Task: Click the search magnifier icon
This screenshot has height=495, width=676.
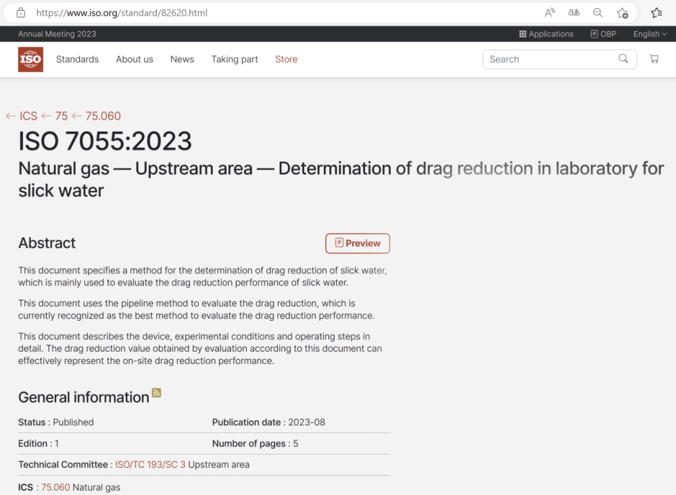Action: [623, 59]
